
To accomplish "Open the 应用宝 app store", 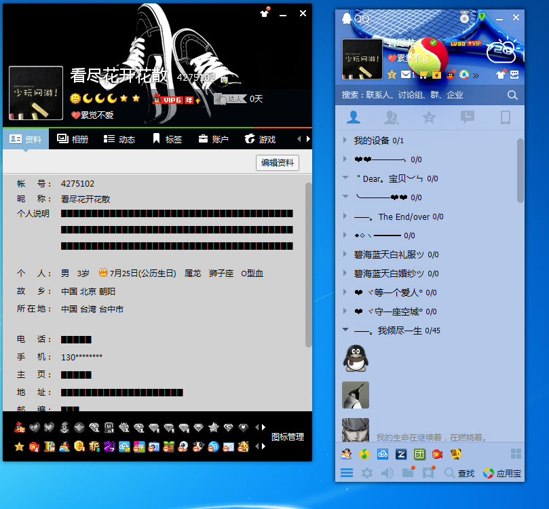I will (x=502, y=473).
